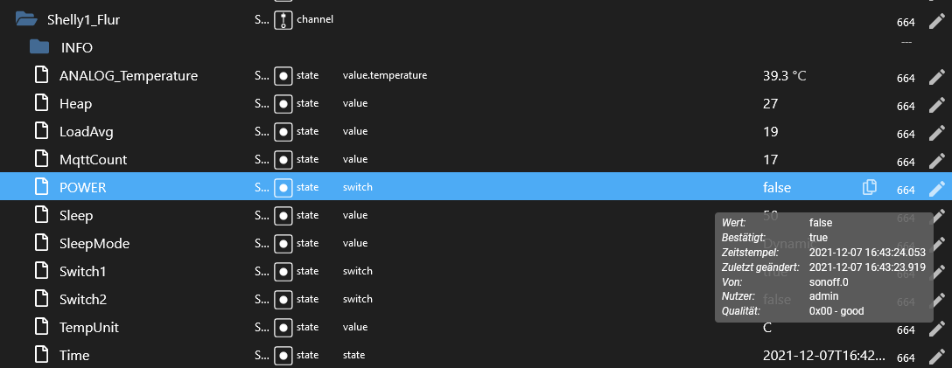Toggle the POWER switch value false
Image resolution: width=952 pixels, height=368 pixels.
coord(776,188)
